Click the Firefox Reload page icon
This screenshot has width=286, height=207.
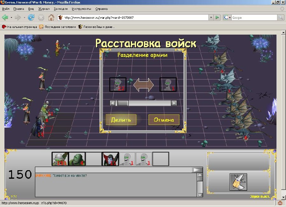31,17
